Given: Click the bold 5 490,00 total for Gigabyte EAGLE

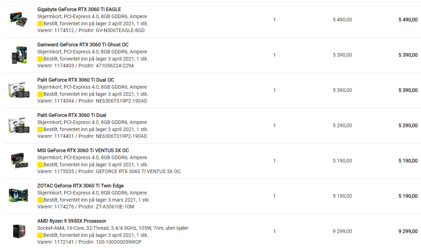Looking at the screenshot, I should click(408, 20).
